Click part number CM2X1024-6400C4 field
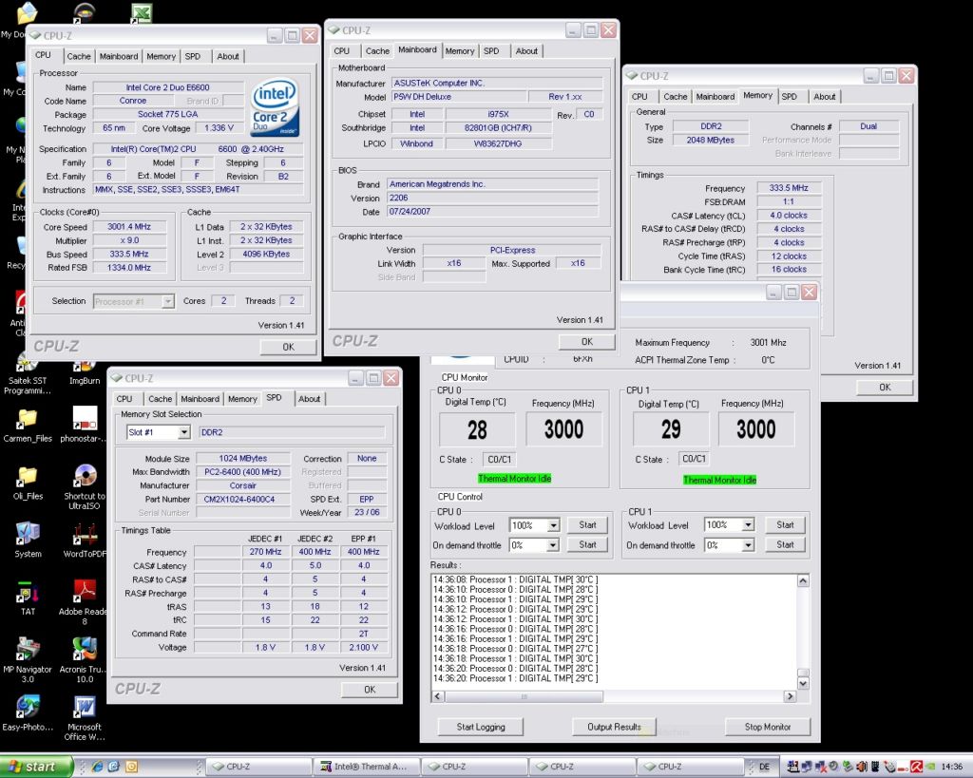 pyautogui.click(x=243, y=499)
